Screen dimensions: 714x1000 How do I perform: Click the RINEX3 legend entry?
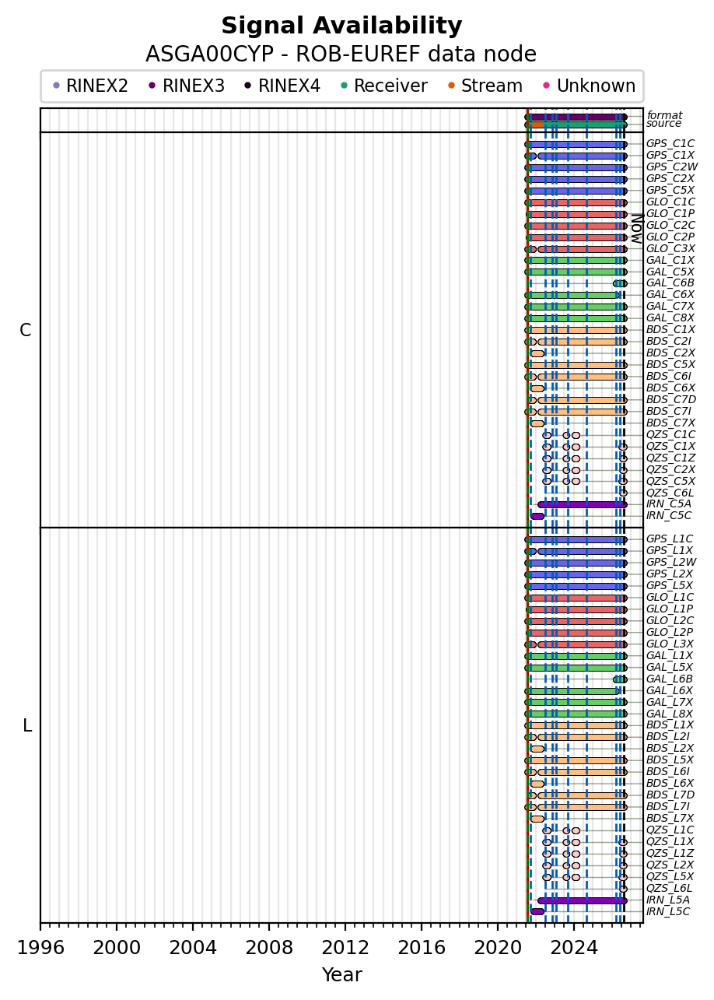point(186,86)
